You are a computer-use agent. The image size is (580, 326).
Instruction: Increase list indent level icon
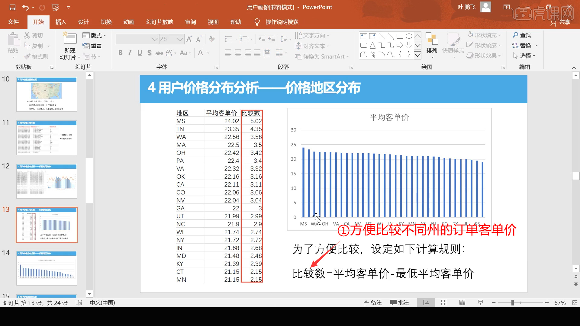coord(272,39)
